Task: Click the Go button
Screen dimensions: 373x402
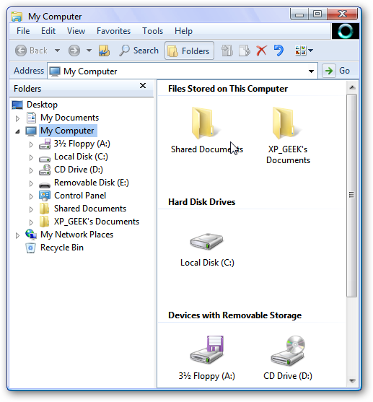Action: pos(337,71)
